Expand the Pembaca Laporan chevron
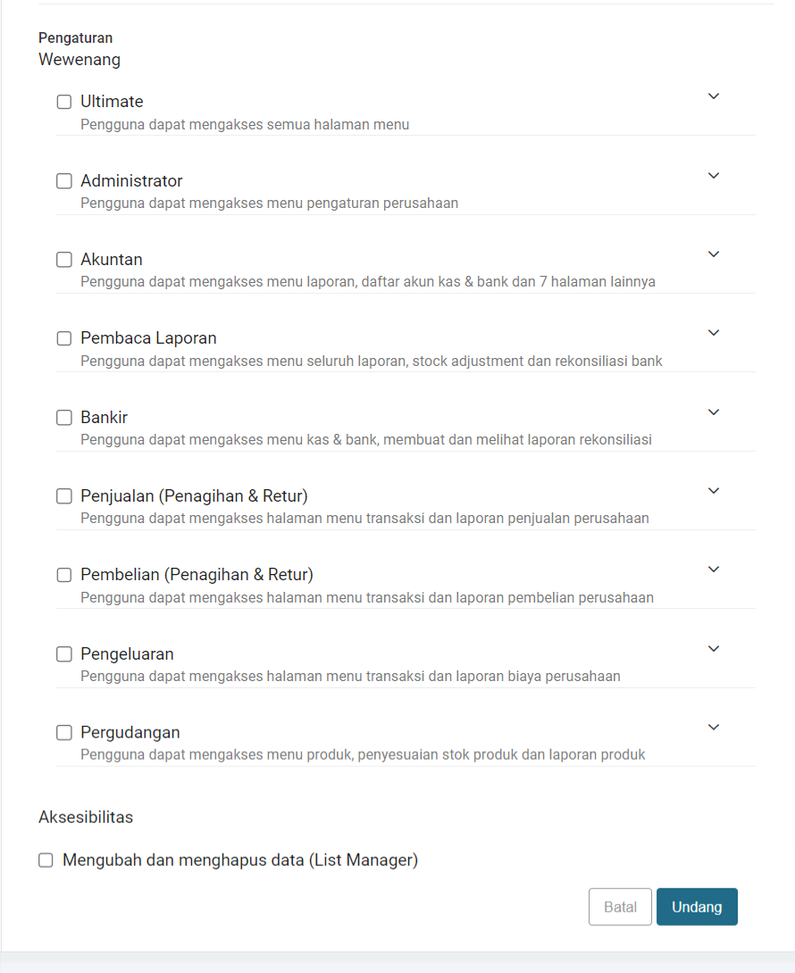 (x=714, y=333)
